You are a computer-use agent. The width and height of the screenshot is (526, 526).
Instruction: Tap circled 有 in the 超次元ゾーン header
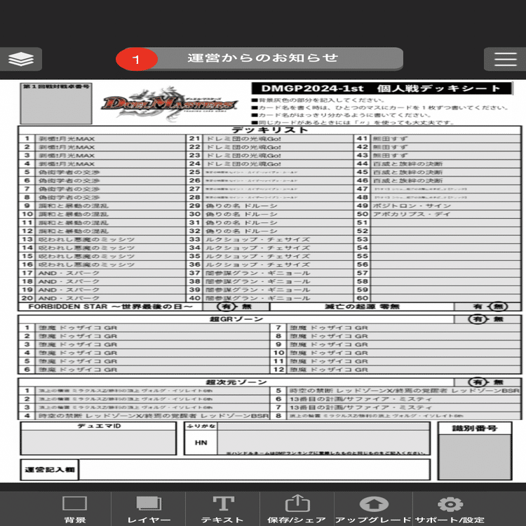coord(478,382)
